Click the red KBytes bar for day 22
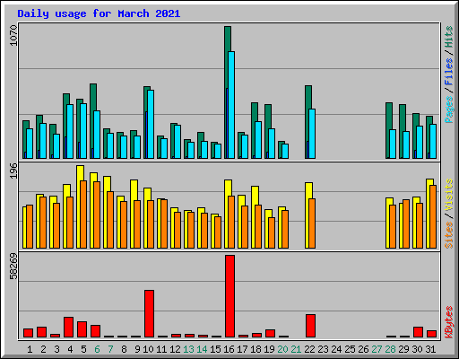Viewport: 459px width, 359px height. point(310,326)
